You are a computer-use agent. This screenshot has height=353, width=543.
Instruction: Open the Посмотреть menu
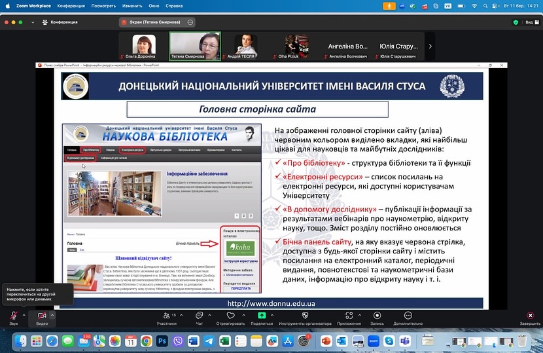(103, 6)
